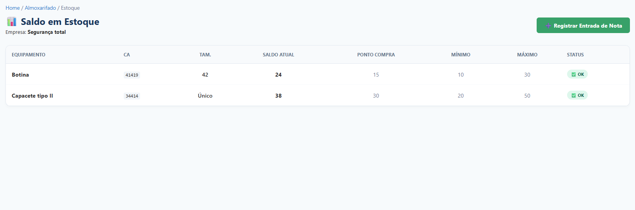Click the check icon in Capacete tipo II status
635x210 pixels.
coord(573,95)
